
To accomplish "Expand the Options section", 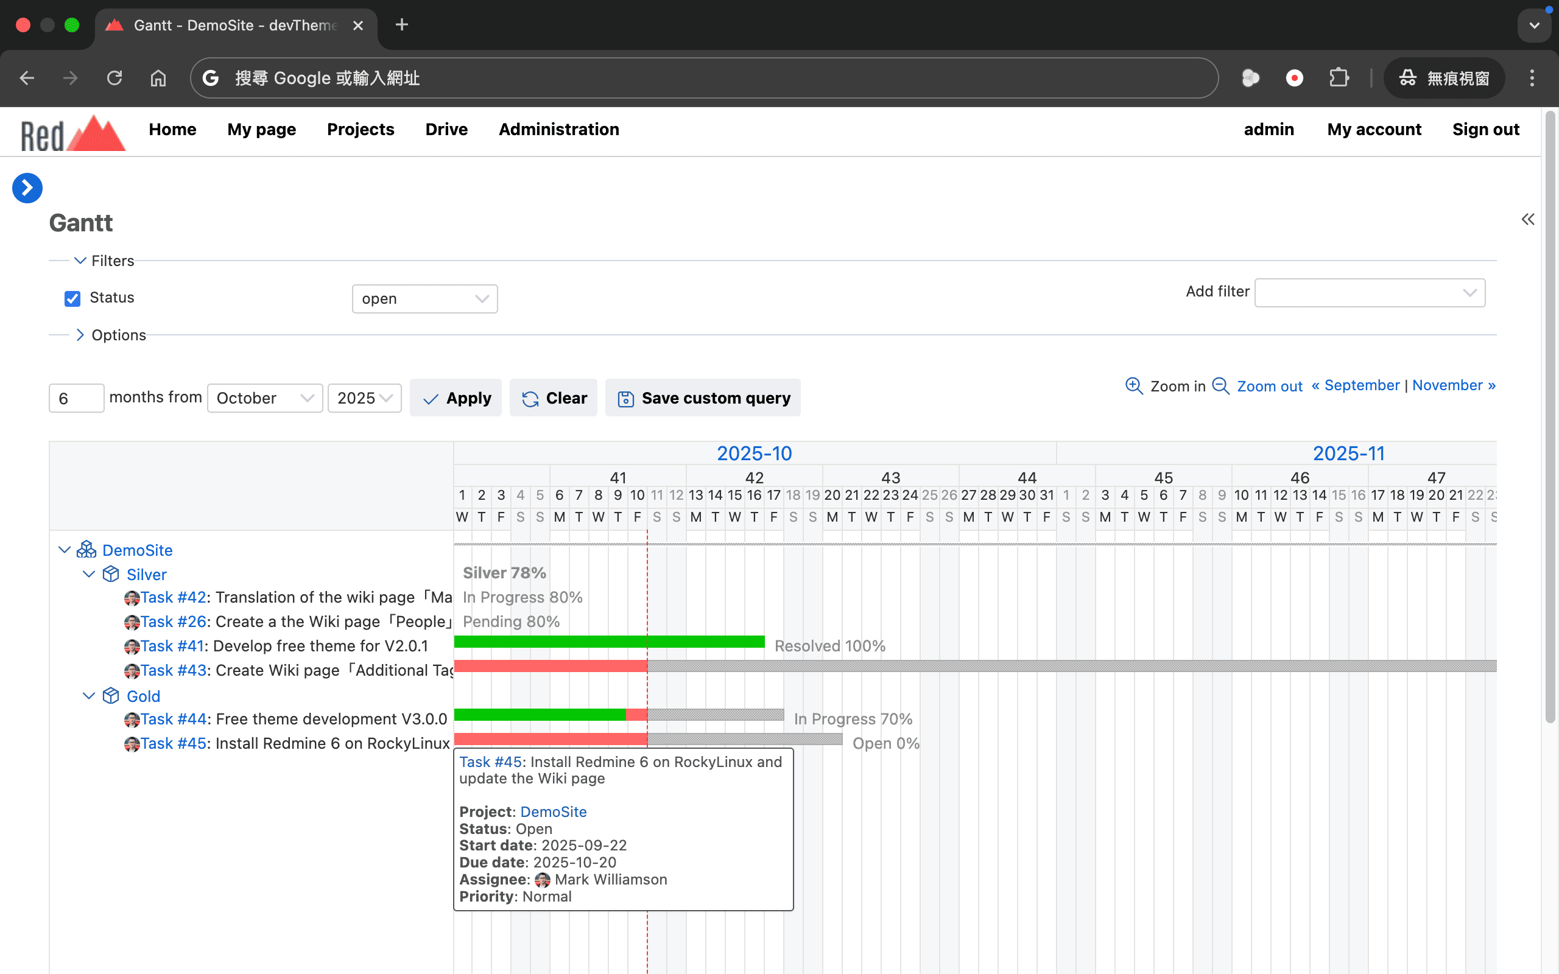I will (80, 335).
